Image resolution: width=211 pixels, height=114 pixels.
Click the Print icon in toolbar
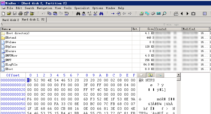click(21, 13)
